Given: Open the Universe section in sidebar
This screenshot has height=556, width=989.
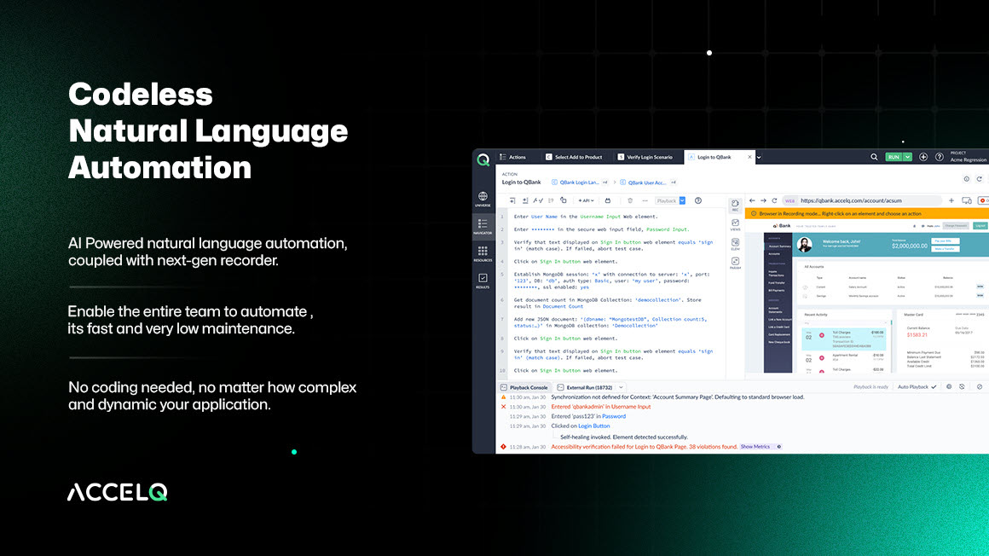Looking at the screenshot, I should pyautogui.click(x=483, y=198).
